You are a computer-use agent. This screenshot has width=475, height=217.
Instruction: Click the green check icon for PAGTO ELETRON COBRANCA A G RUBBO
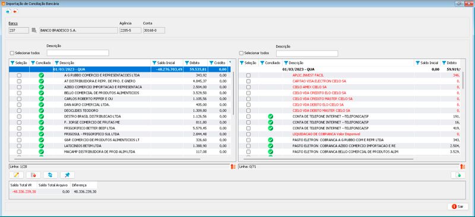271,140
